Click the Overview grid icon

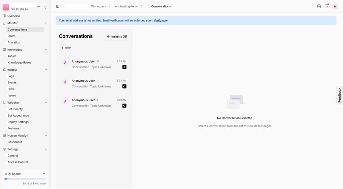point(4,16)
